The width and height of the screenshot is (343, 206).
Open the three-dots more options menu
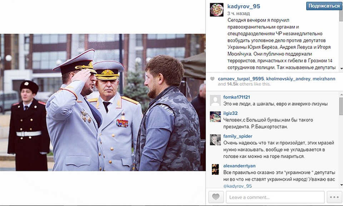point(334,197)
